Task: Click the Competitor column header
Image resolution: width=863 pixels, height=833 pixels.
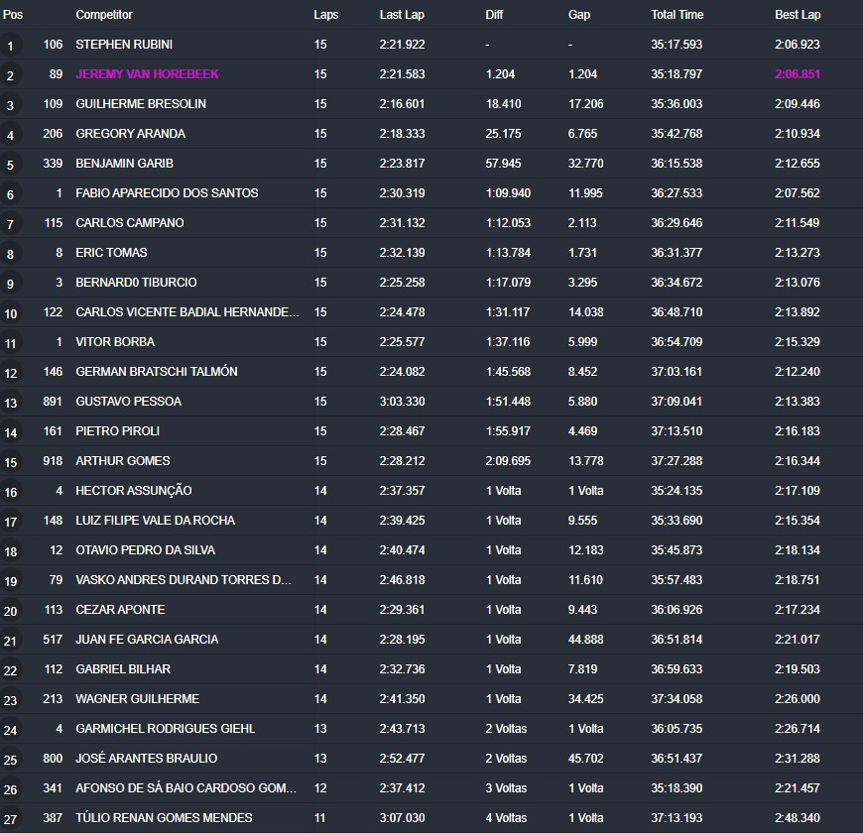Action: pos(104,15)
